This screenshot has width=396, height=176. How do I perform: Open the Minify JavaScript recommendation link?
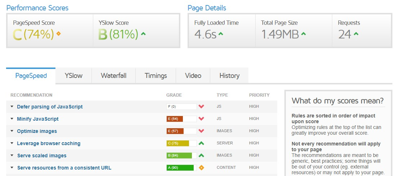point(38,119)
